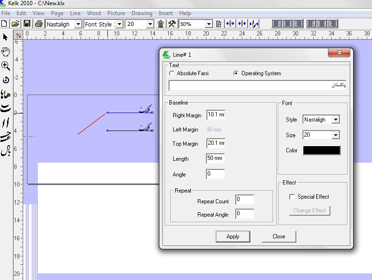Viewport: 372px width, 280px height.
Task: Click the New document icon
Action: tap(4, 24)
